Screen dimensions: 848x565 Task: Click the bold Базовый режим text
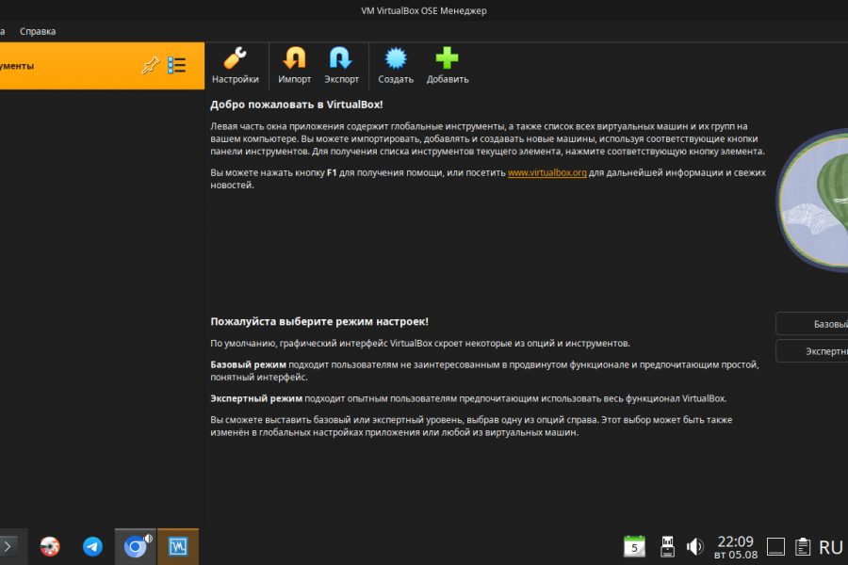tap(248, 364)
